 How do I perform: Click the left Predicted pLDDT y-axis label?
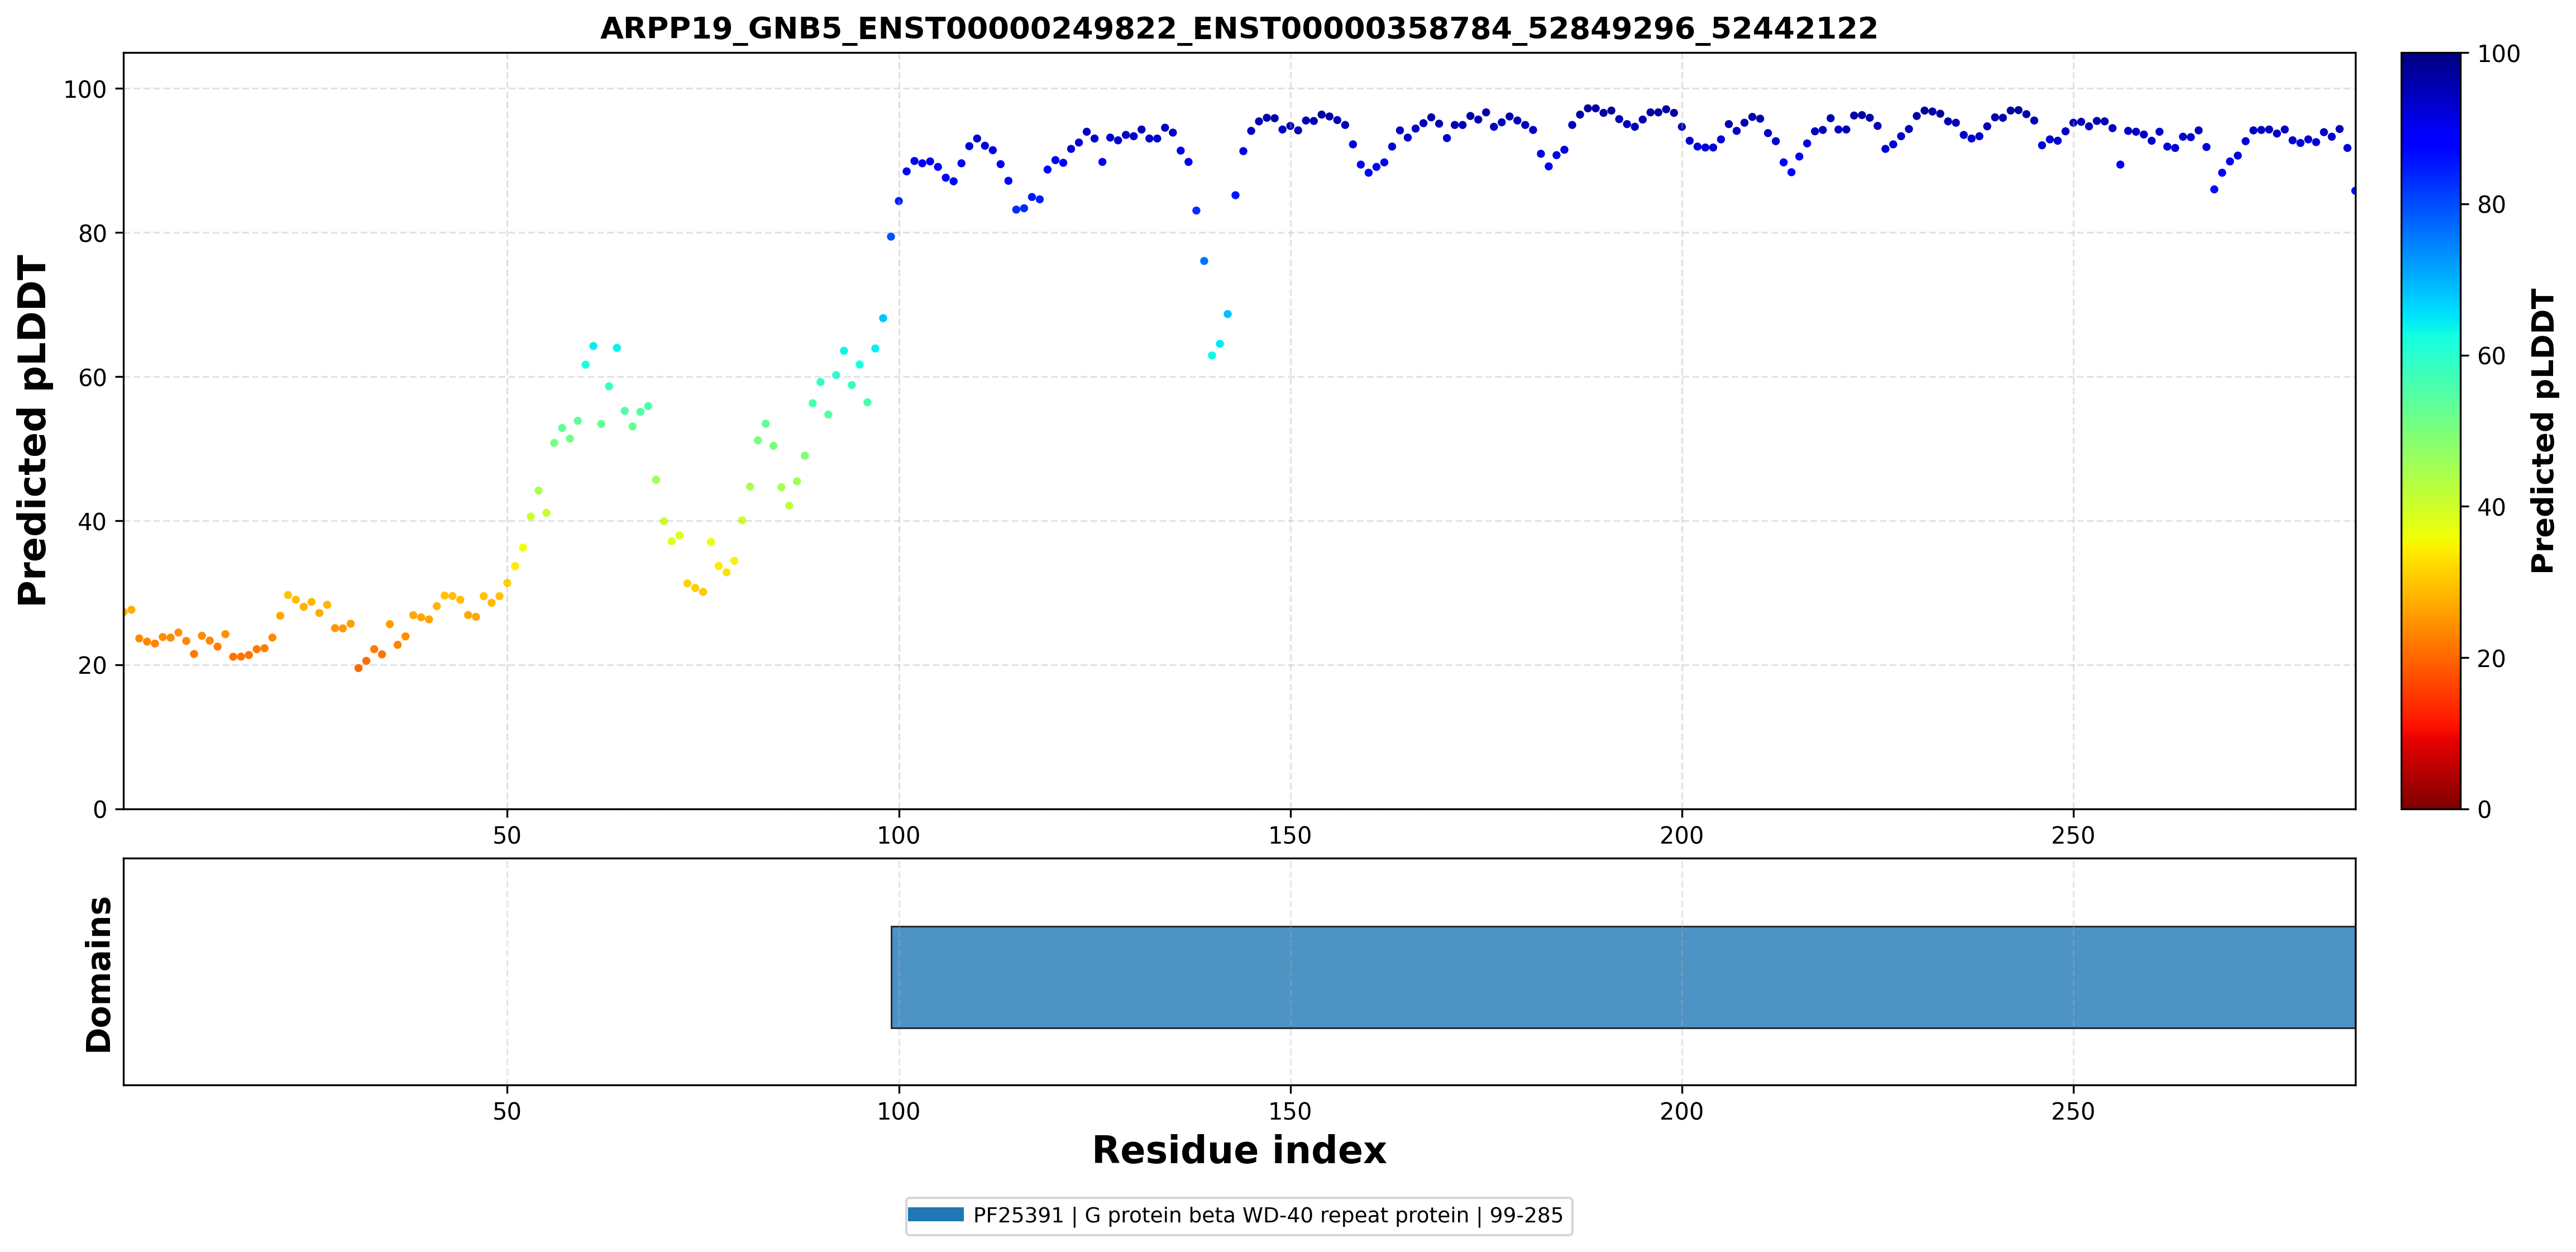[x=32, y=430]
